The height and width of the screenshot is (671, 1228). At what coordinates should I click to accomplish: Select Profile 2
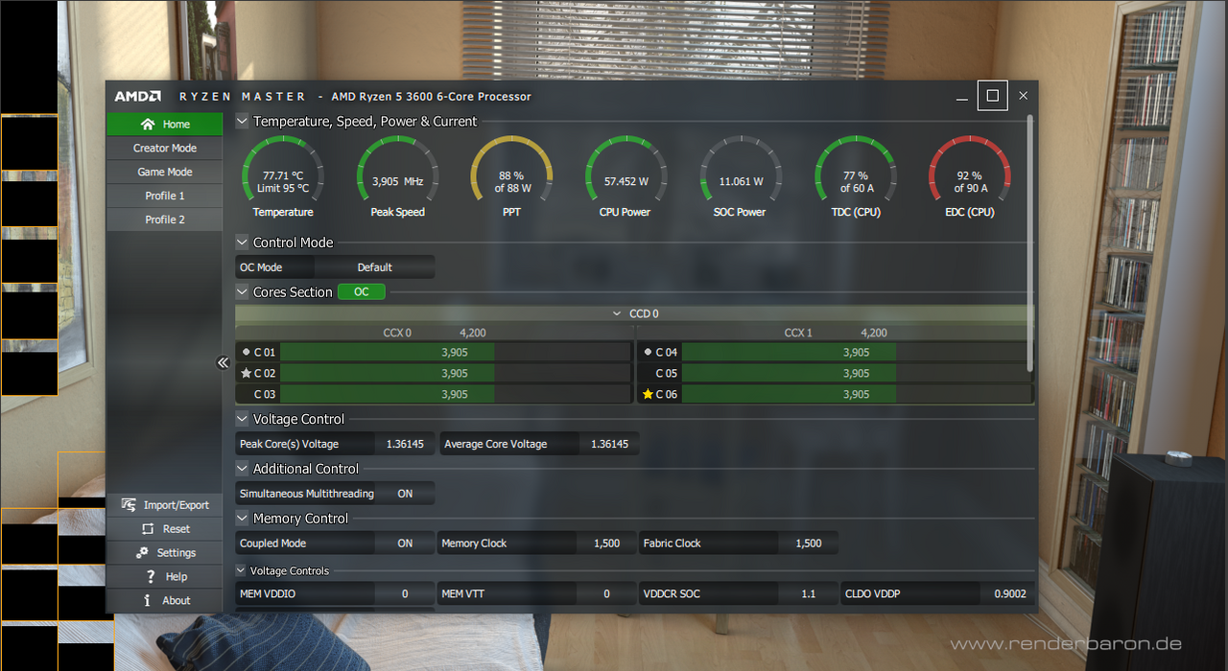[164, 220]
